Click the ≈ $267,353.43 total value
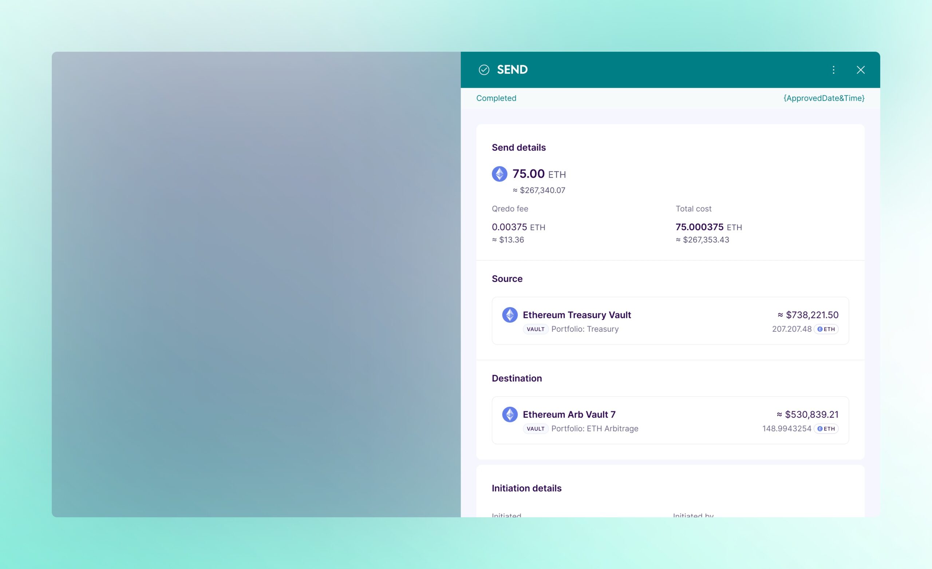This screenshot has height=569, width=932. point(702,240)
